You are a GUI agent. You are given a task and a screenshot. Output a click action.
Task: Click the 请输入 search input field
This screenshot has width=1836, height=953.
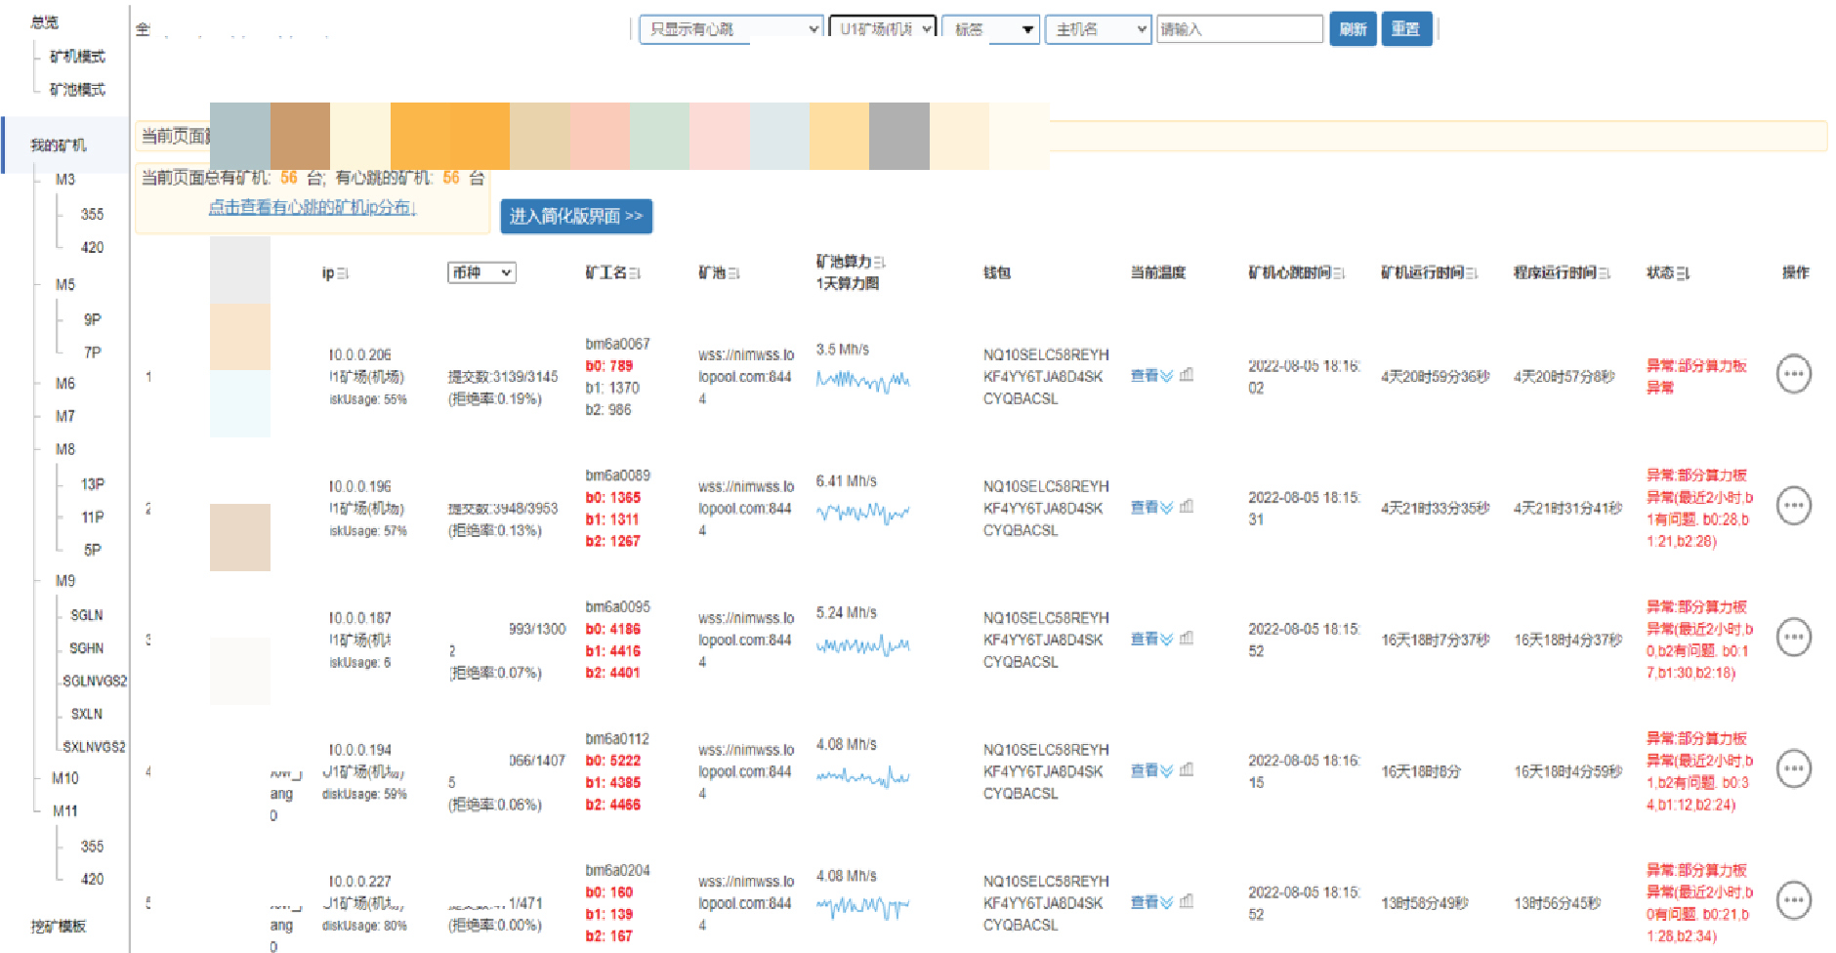[x=1238, y=29]
